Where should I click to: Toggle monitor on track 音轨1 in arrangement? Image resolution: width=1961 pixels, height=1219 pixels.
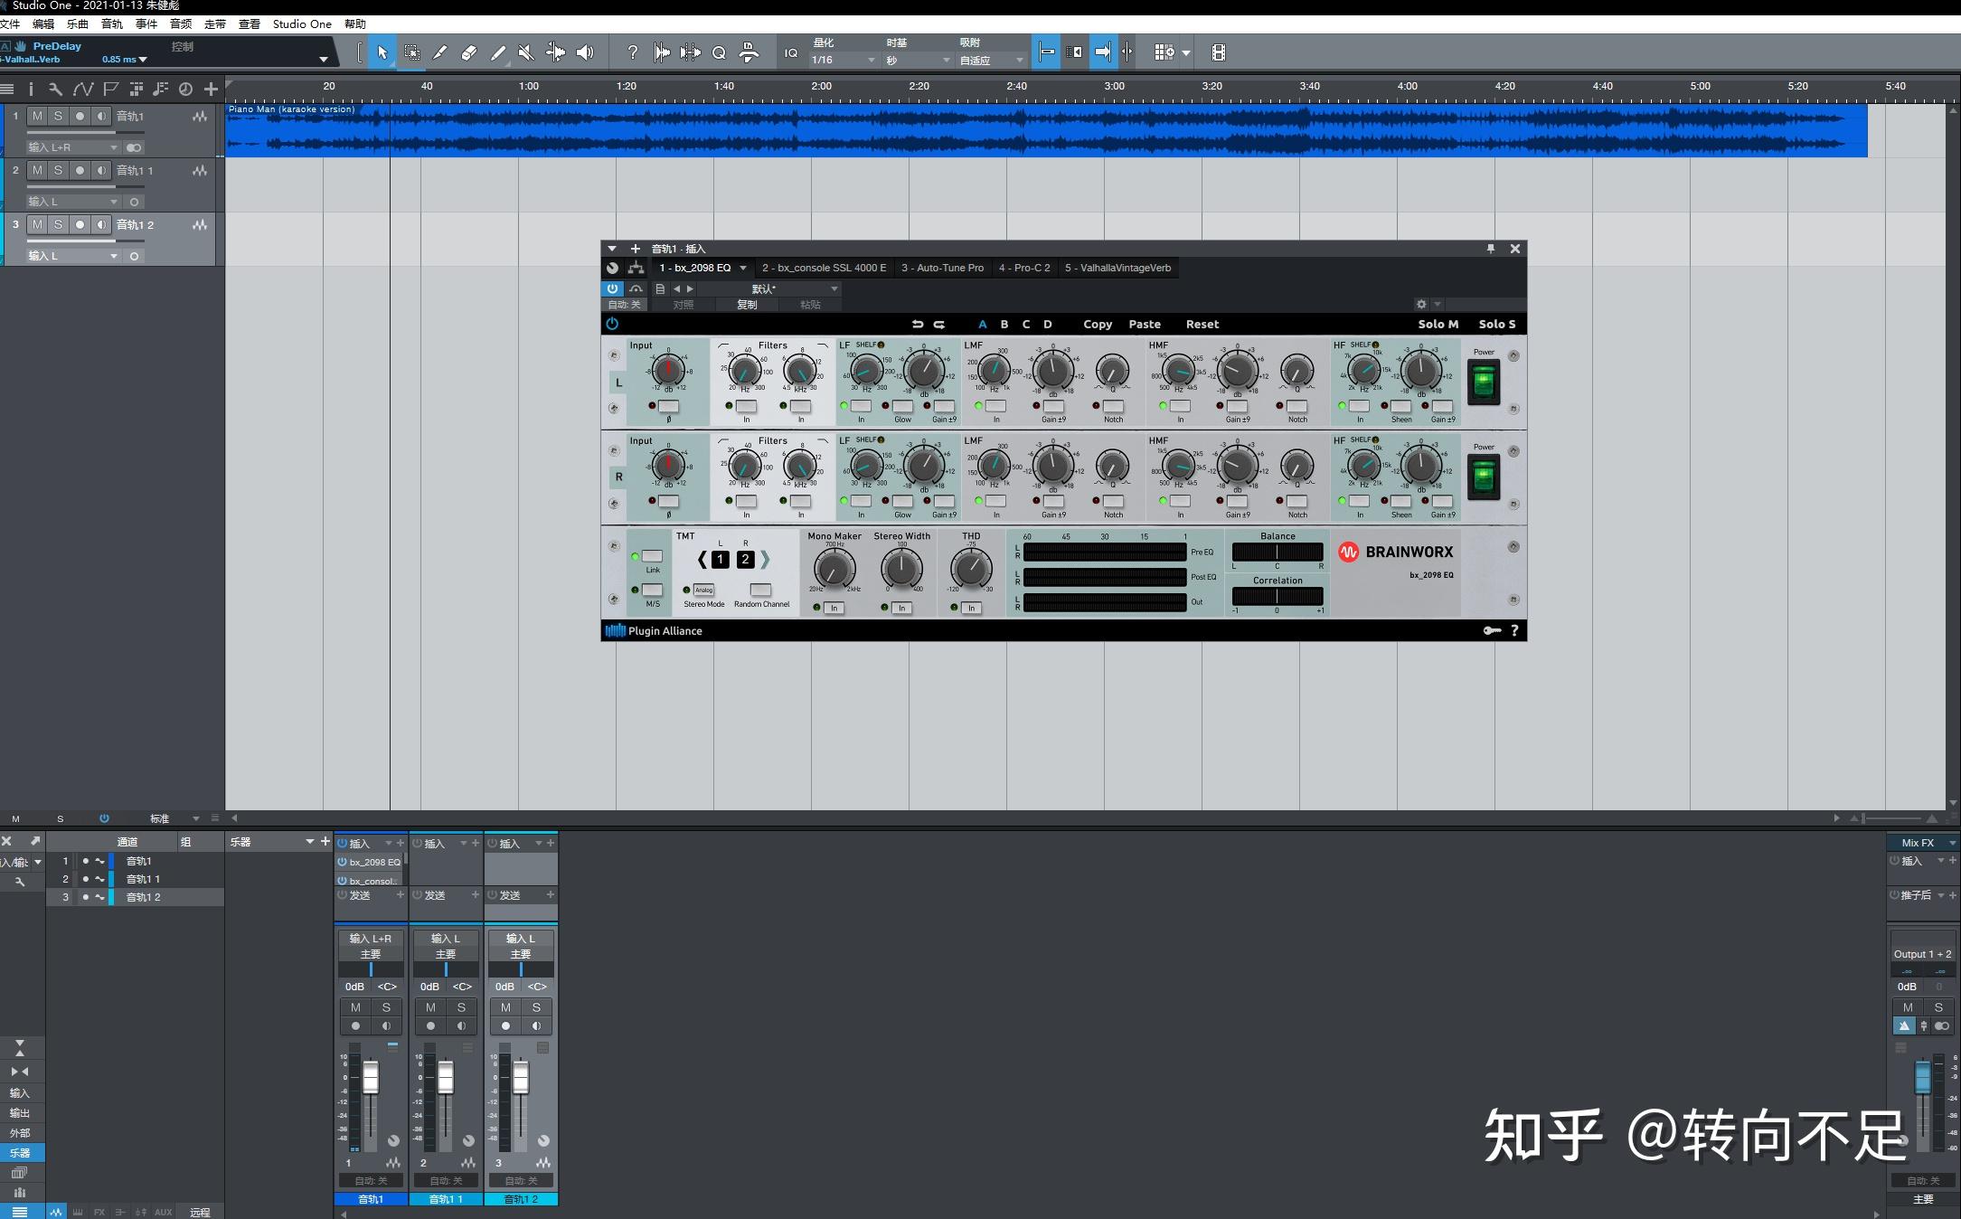point(101,116)
